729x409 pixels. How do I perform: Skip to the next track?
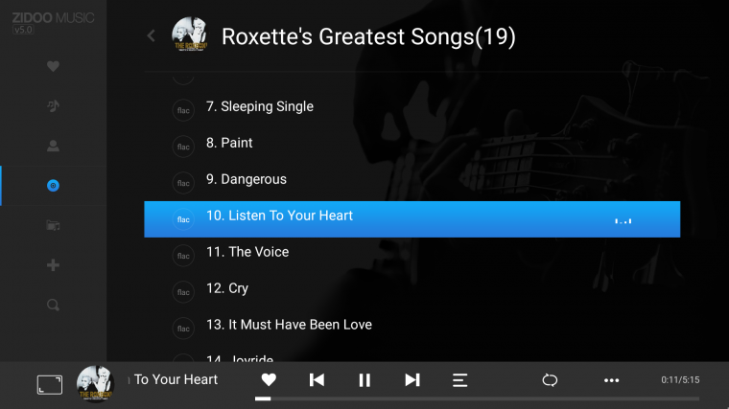pyautogui.click(x=412, y=380)
